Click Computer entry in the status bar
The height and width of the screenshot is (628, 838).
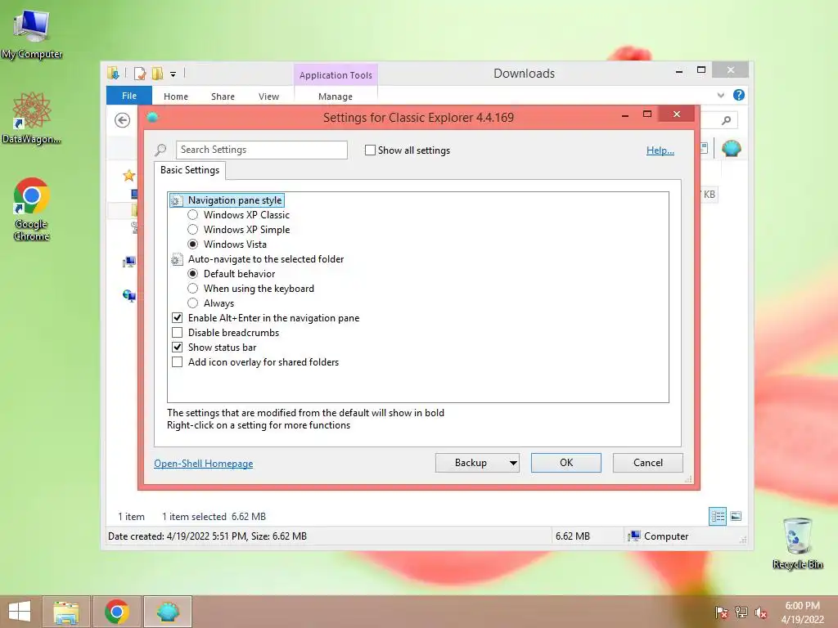click(659, 536)
